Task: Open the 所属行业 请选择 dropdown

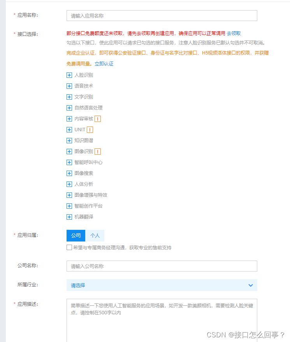Action: pos(162,285)
